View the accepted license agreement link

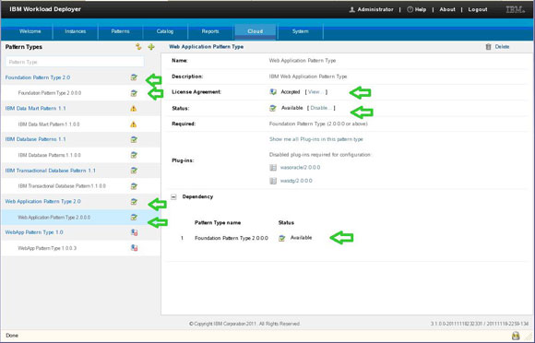pyautogui.click(x=316, y=91)
